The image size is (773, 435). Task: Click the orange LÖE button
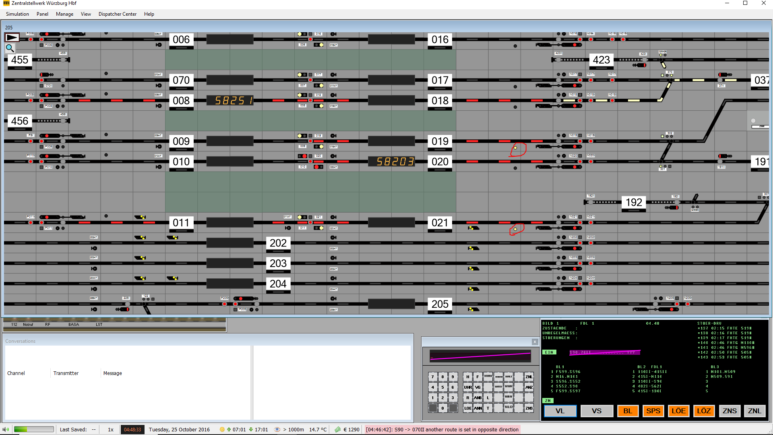pyautogui.click(x=678, y=411)
